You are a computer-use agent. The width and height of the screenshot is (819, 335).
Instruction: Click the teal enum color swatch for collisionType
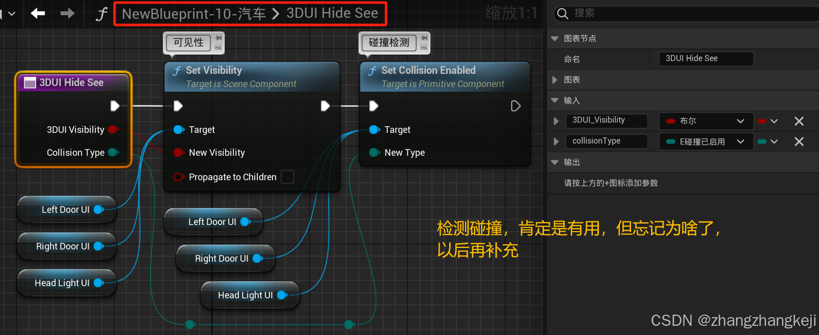[671, 142]
